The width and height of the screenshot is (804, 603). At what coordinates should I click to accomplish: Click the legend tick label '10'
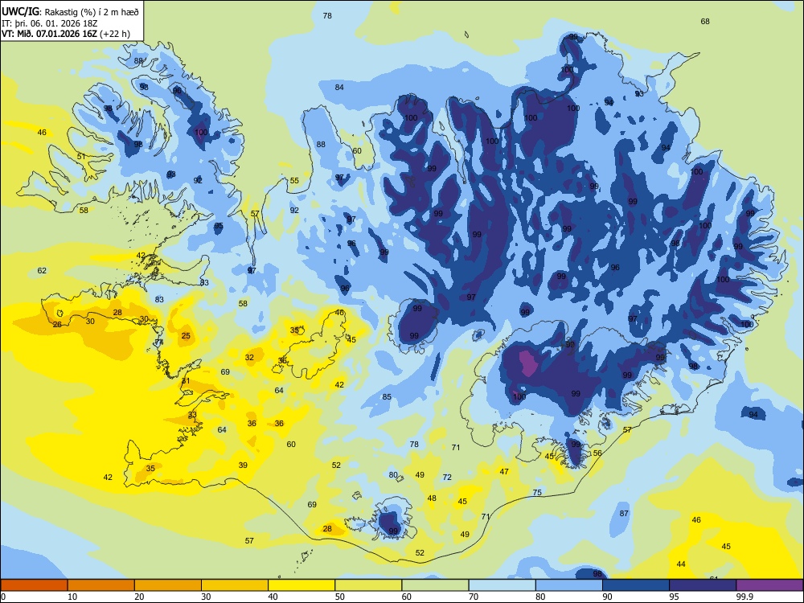point(72,597)
